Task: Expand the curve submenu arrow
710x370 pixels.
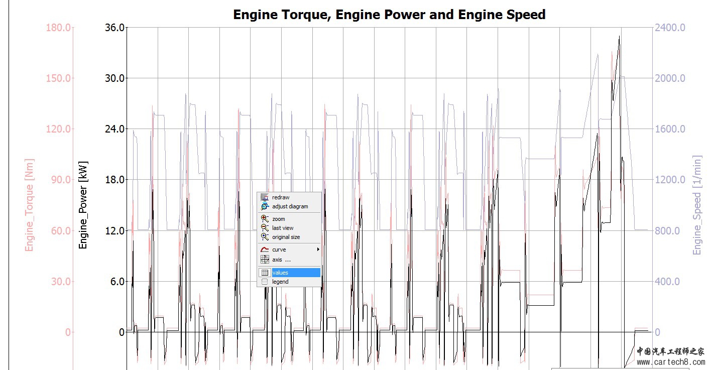Action: [x=318, y=250]
